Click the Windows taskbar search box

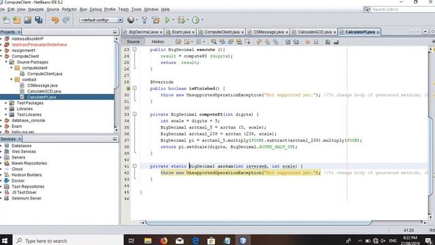coord(68,240)
